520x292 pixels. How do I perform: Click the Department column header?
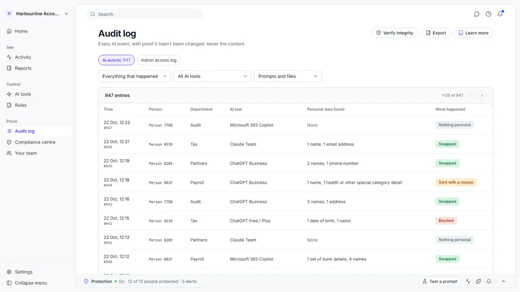click(201, 109)
